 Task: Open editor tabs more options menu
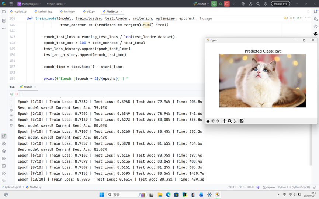click(x=308, y=11)
